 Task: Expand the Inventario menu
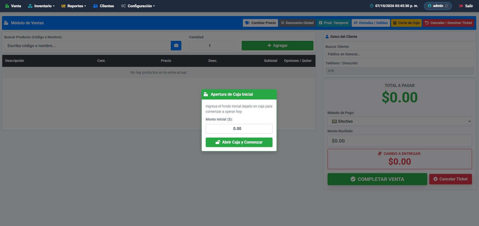pos(41,6)
